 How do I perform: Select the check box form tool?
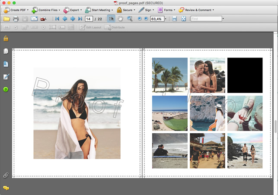pyautogui.click(x=16, y=27)
